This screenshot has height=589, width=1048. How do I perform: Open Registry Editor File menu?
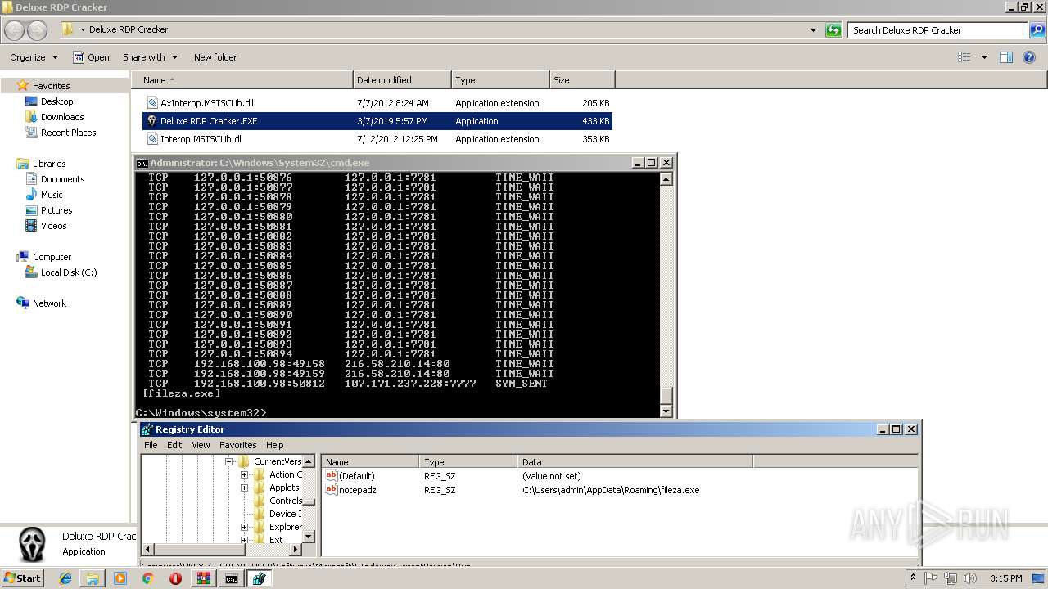[151, 445]
